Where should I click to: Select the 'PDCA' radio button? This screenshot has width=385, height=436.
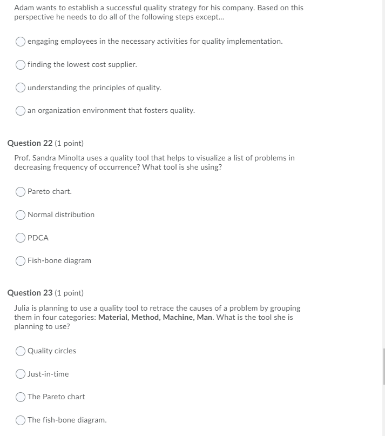tap(20, 238)
